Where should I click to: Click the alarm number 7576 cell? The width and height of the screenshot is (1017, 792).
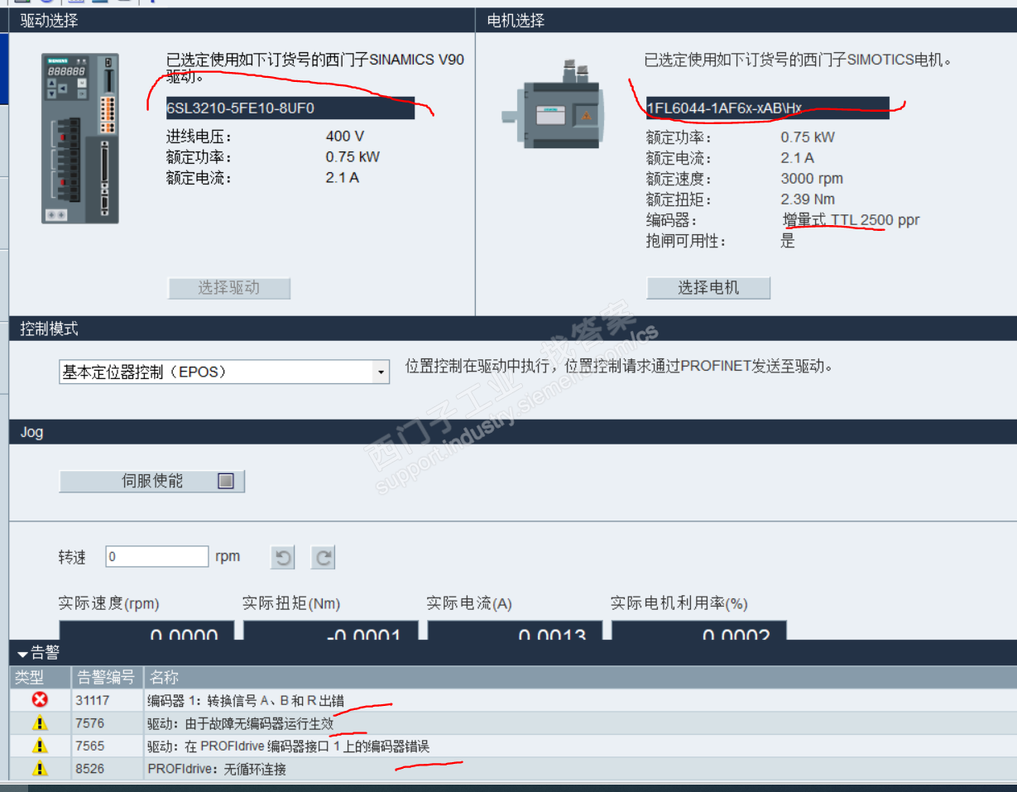[108, 723]
